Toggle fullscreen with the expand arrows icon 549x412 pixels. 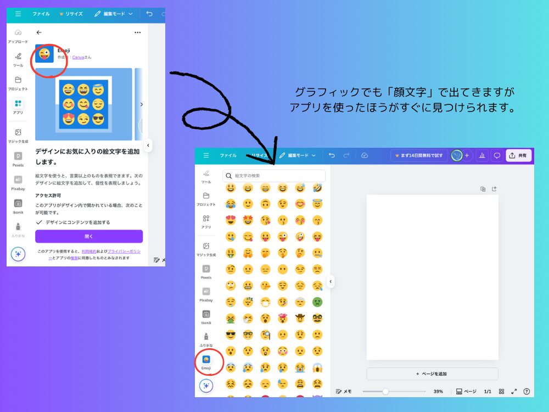coord(514,392)
